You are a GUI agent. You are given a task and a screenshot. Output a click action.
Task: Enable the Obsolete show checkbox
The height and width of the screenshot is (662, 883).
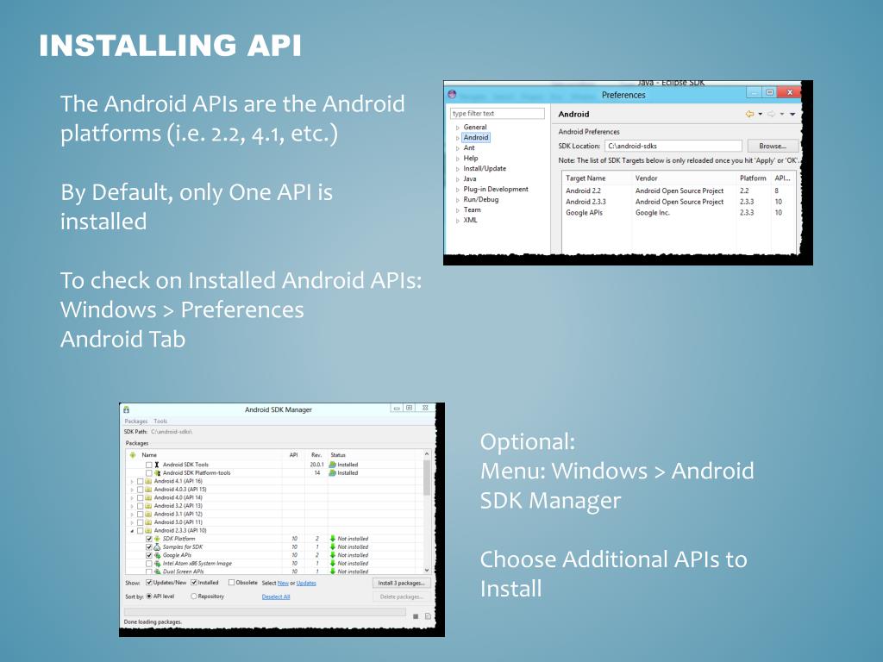point(231,583)
